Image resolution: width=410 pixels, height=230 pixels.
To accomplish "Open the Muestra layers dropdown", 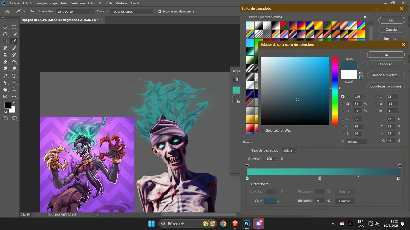I will pyautogui.click(x=132, y=12).
